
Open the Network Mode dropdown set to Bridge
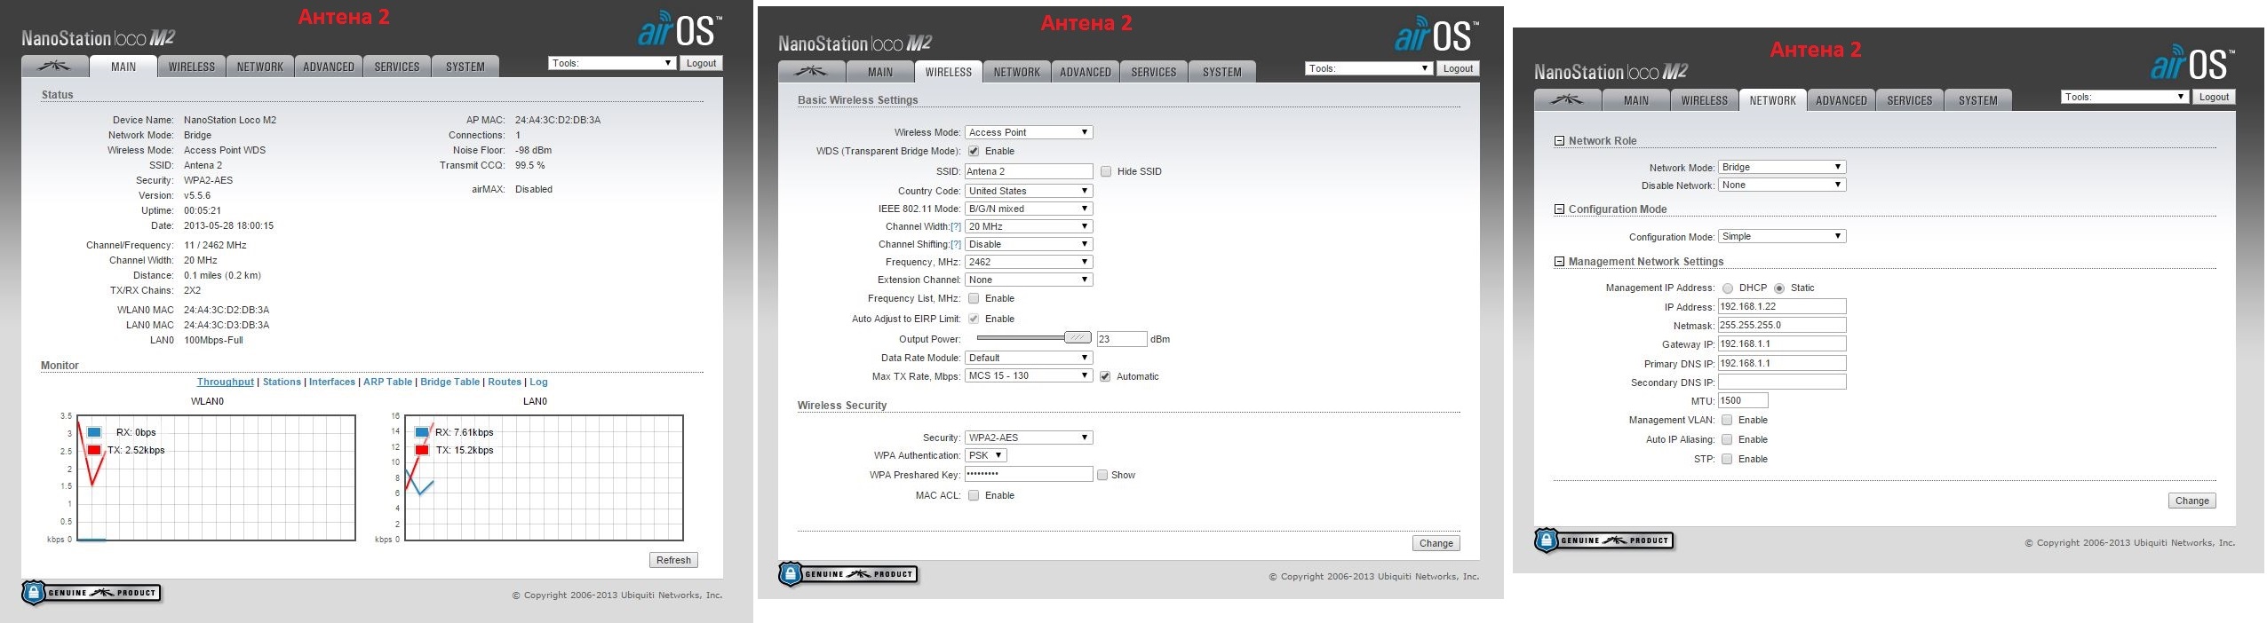1781,167
